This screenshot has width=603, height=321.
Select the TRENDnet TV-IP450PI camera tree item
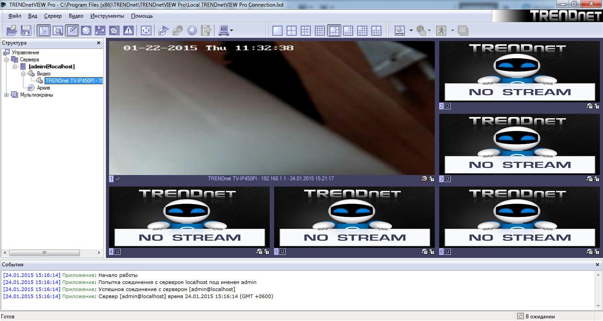tap(74, 81)
